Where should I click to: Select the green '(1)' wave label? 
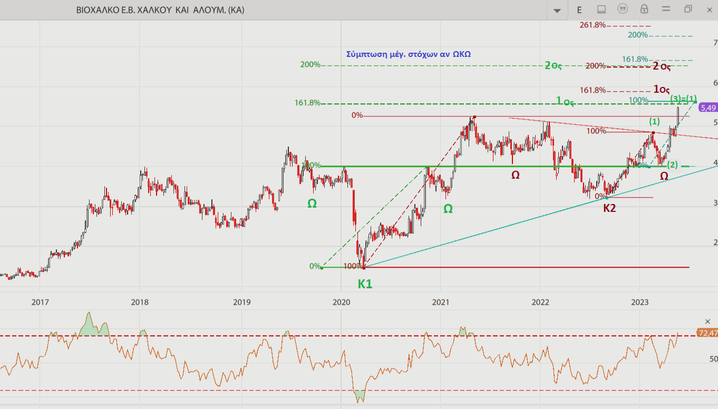tap(654, 122)
